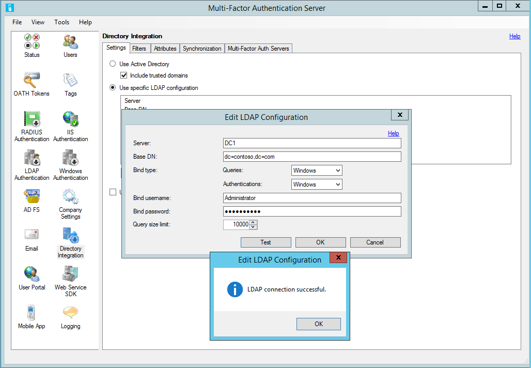Minimize the Multi-Factor Authentication Server window
The width and height of the screenshot is (531, 368).
(x=485, y=6)
